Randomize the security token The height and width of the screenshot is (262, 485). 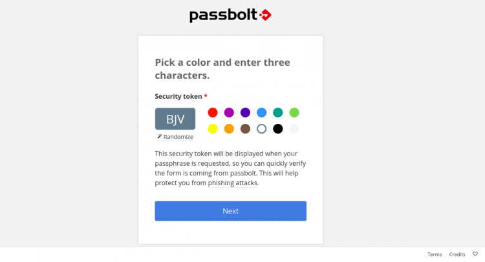point(175,137)
